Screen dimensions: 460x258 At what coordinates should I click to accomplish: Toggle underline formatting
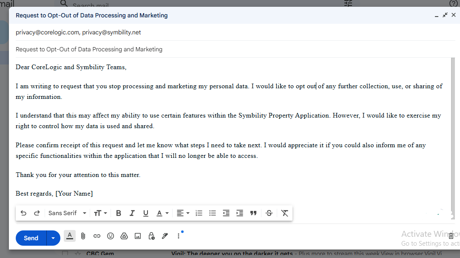[x=145, y=213]
